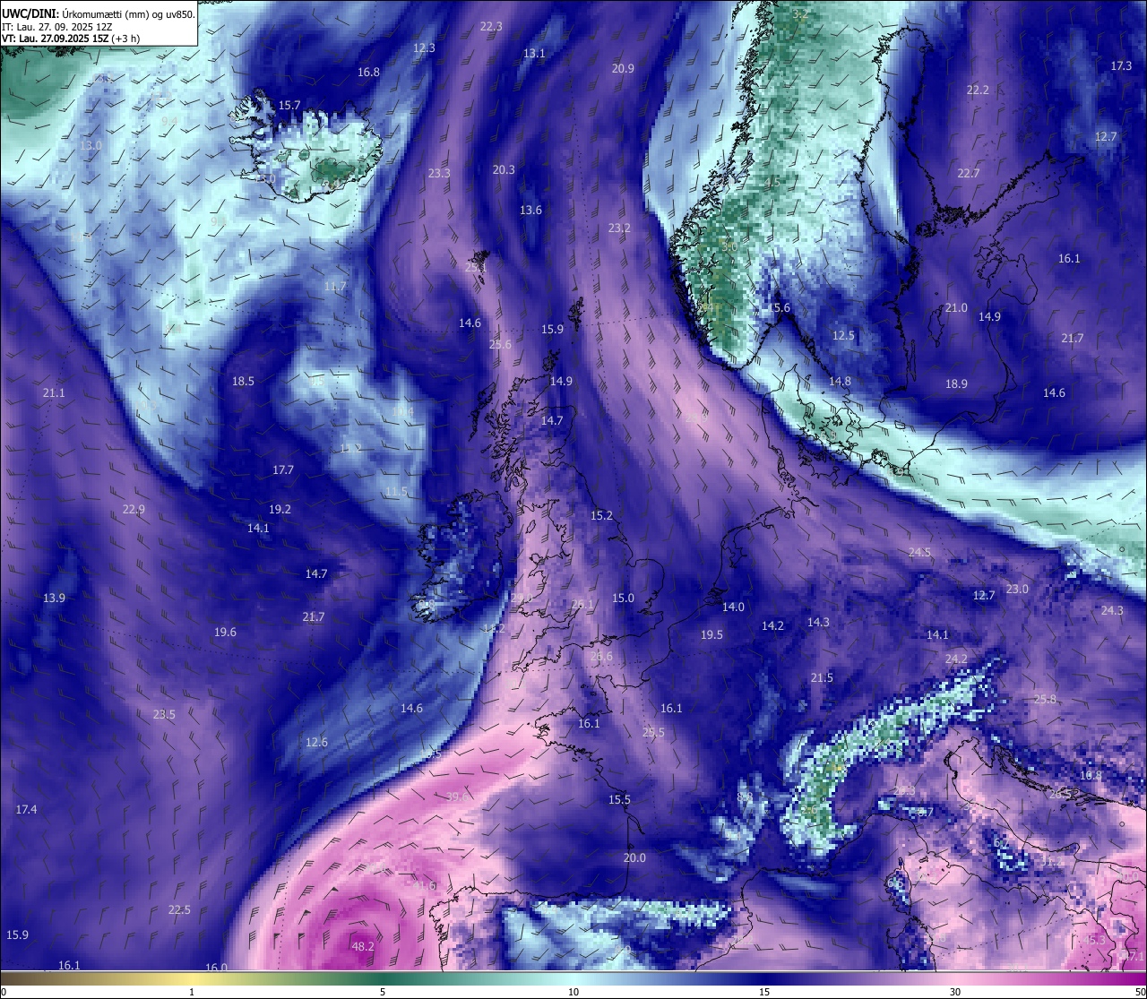Click the map value 25.6

[x=500, y=345]
